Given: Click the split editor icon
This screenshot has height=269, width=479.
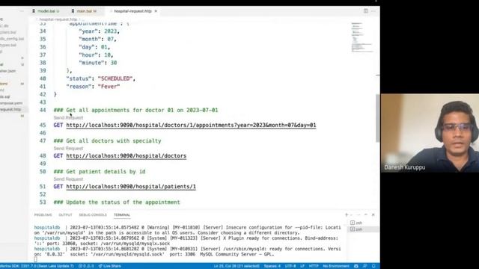Looking at the screenshot, I should tap(366, 10).
